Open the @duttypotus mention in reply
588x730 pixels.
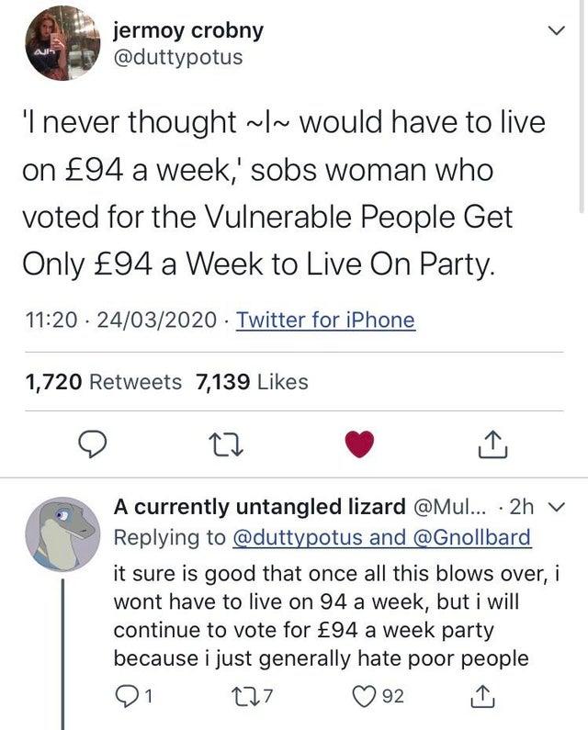coord(305,538)
